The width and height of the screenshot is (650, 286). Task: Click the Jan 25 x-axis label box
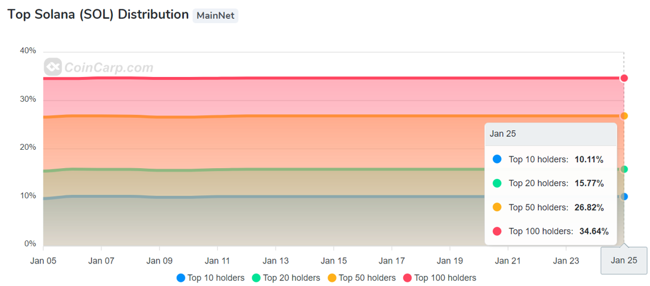pos(624,261)
